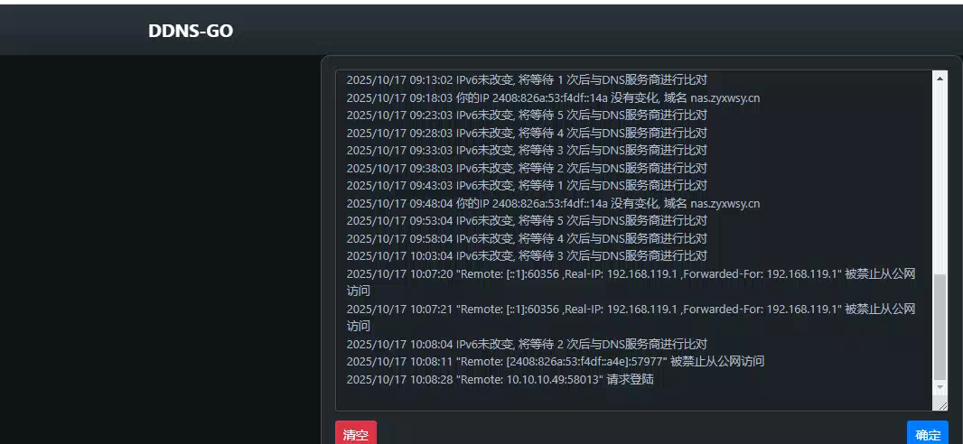Select the 09:33:03 将等待 3 次 log line
963x444 pixels.
pos(527,150)
